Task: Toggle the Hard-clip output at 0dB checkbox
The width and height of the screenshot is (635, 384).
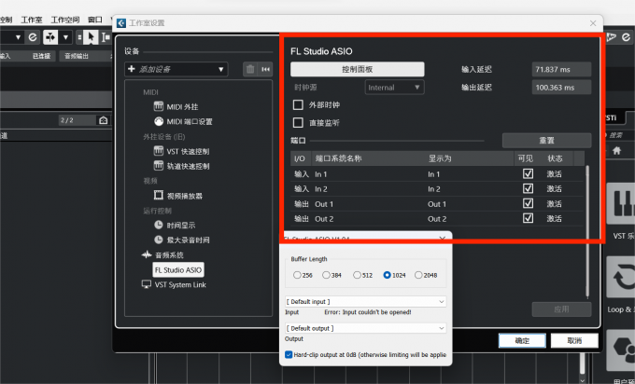Action: click(289, 354)
